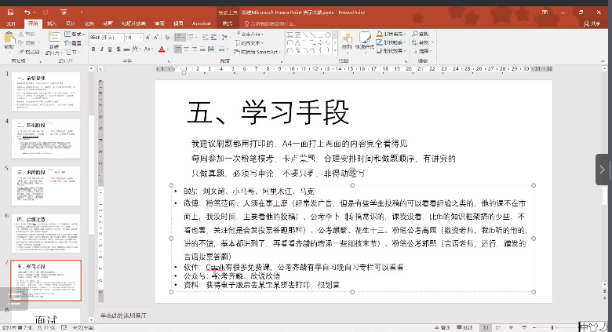612x332 pixels.
Task: Click the Undo arrow icon
Action: coord(27,13)
